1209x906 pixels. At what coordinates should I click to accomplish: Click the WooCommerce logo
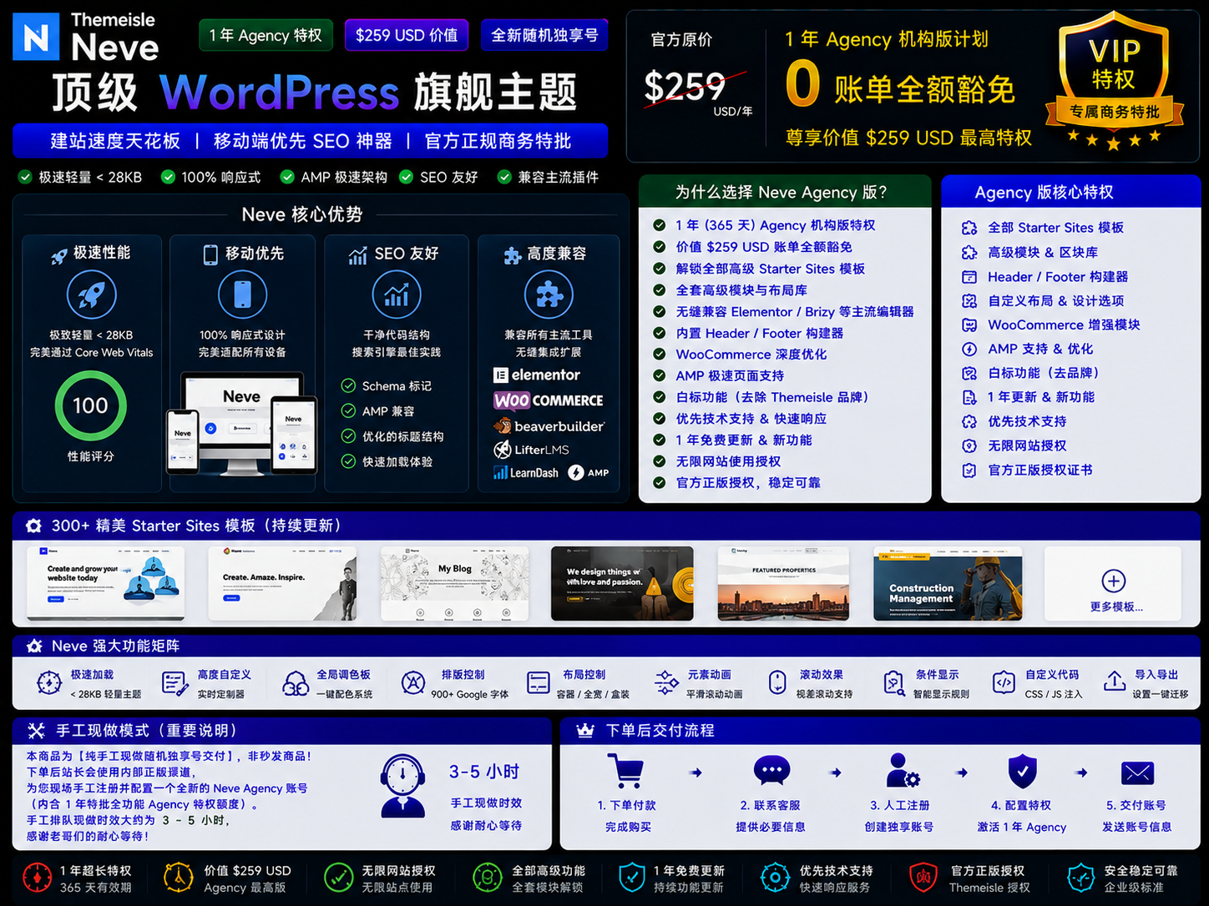(548, 400)
